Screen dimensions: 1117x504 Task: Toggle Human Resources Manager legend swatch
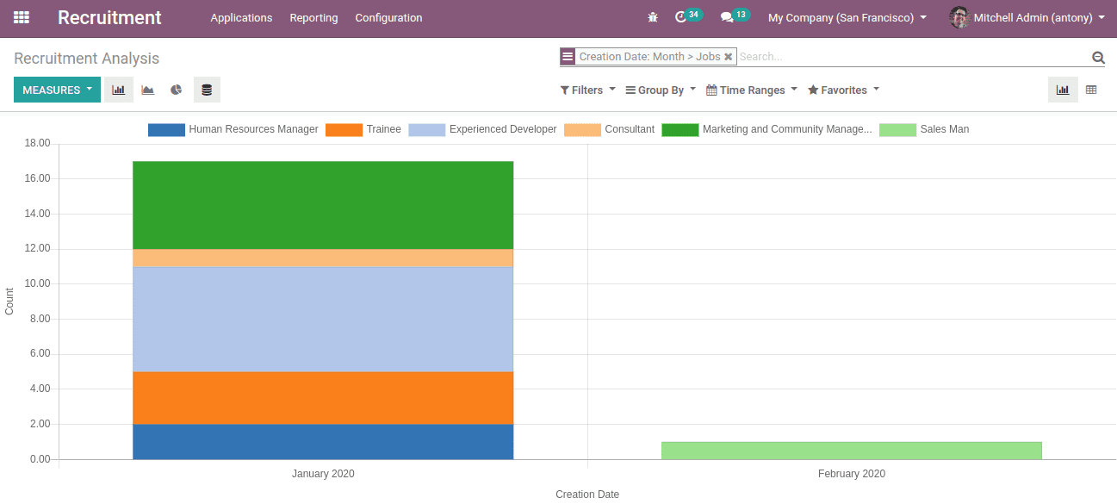[166, 129]
